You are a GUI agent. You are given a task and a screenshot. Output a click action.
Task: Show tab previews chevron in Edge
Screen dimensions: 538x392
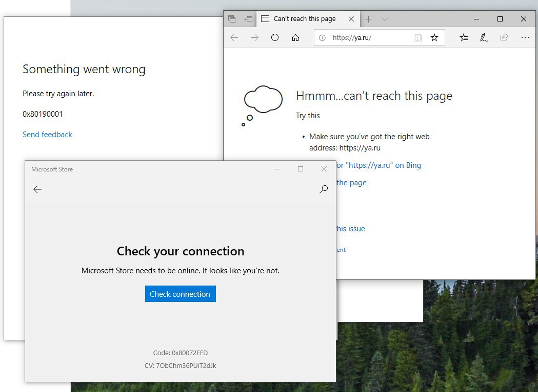(x=385, y=19)
